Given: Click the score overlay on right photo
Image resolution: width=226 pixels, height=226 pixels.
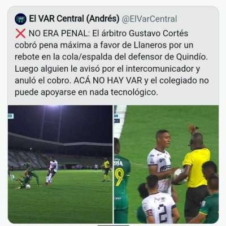Looking at the screenshot, I should coord(116,118).
